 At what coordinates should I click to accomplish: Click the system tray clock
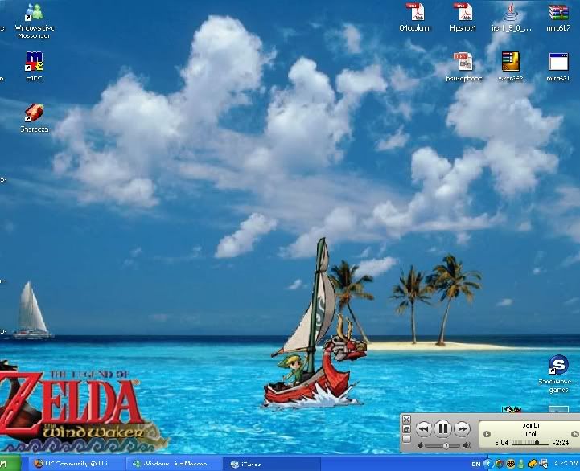coord(566,464)
